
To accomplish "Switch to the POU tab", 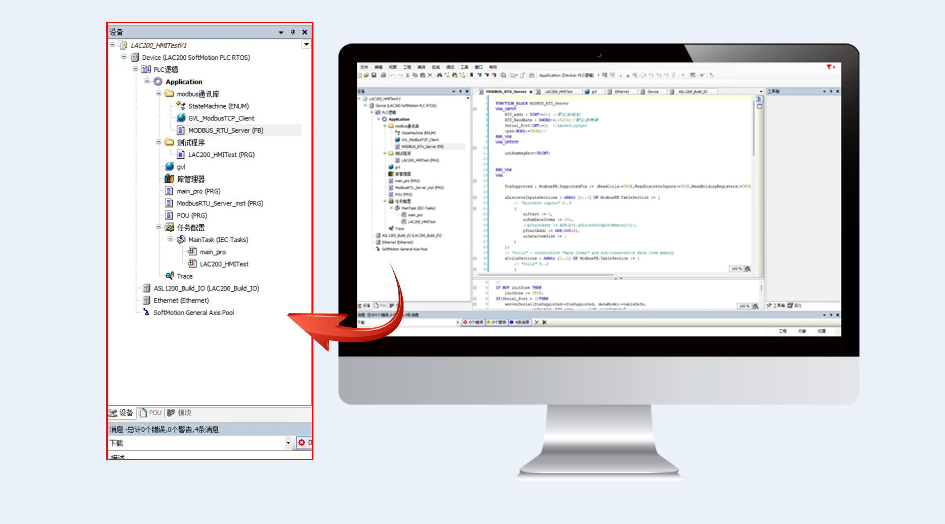I will (150, 413).
